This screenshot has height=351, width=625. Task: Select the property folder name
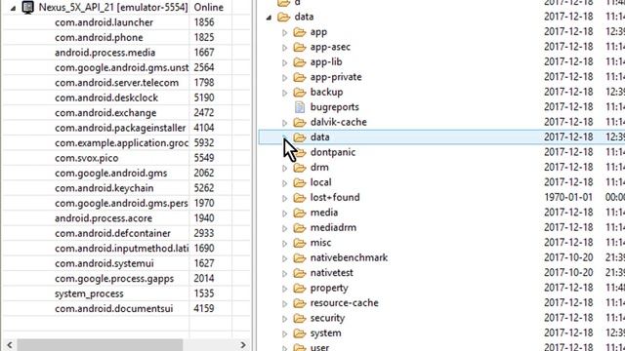(x=329, y=289)
